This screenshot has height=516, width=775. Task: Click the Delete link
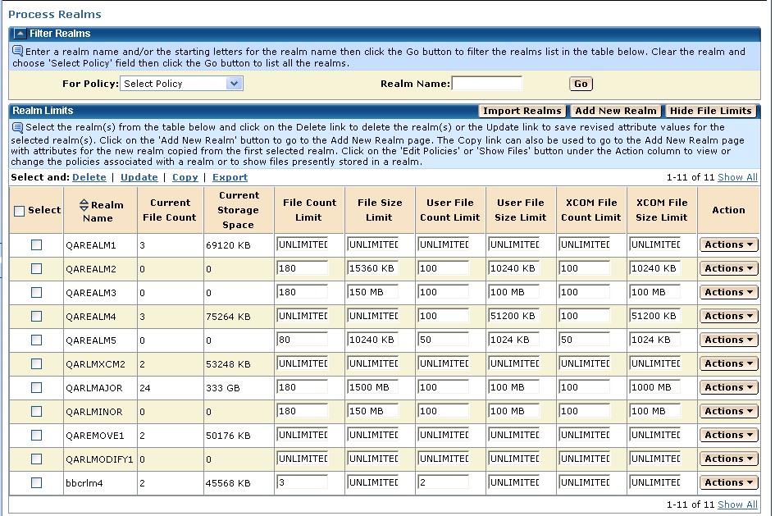[x=89, y=177]
